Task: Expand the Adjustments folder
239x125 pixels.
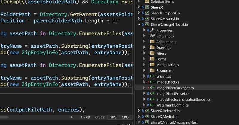Action: pos(144,41)
